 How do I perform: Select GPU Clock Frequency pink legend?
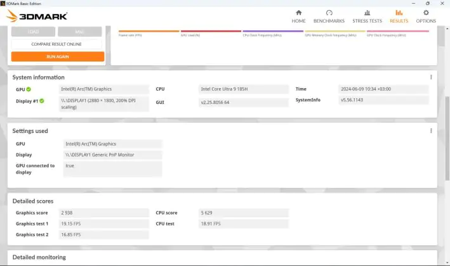pos(398,33)
